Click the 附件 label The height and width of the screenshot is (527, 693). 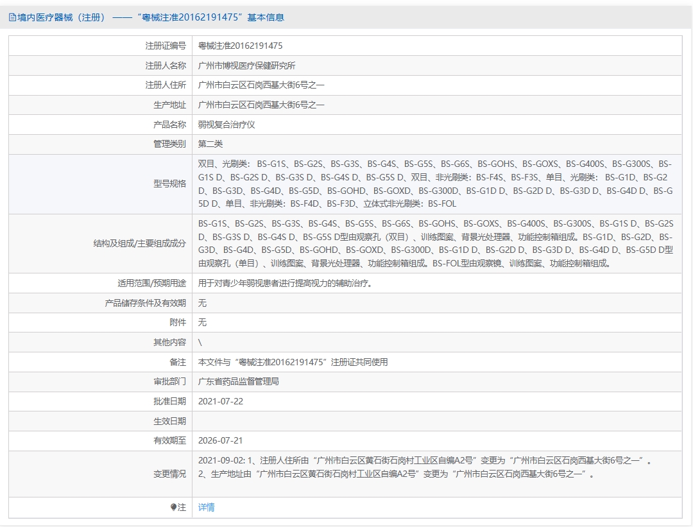(178, 323)
